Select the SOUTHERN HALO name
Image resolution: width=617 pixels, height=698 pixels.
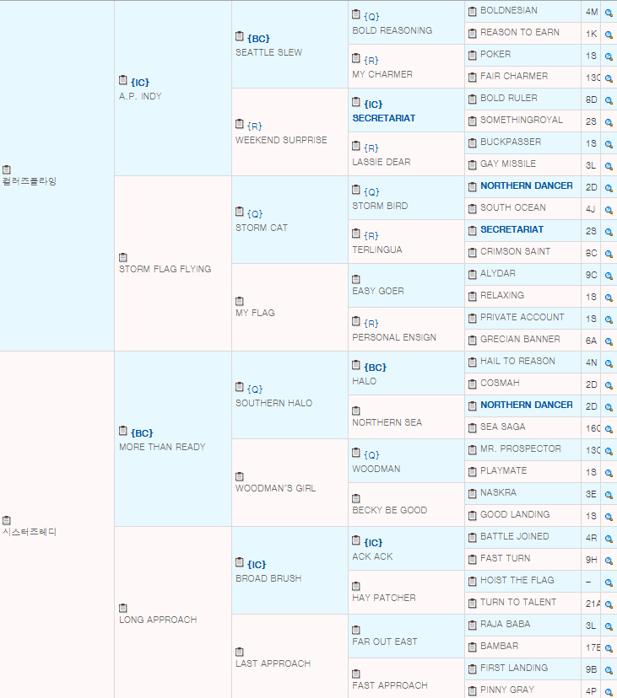pyautogui.click(x=273, y=403)
